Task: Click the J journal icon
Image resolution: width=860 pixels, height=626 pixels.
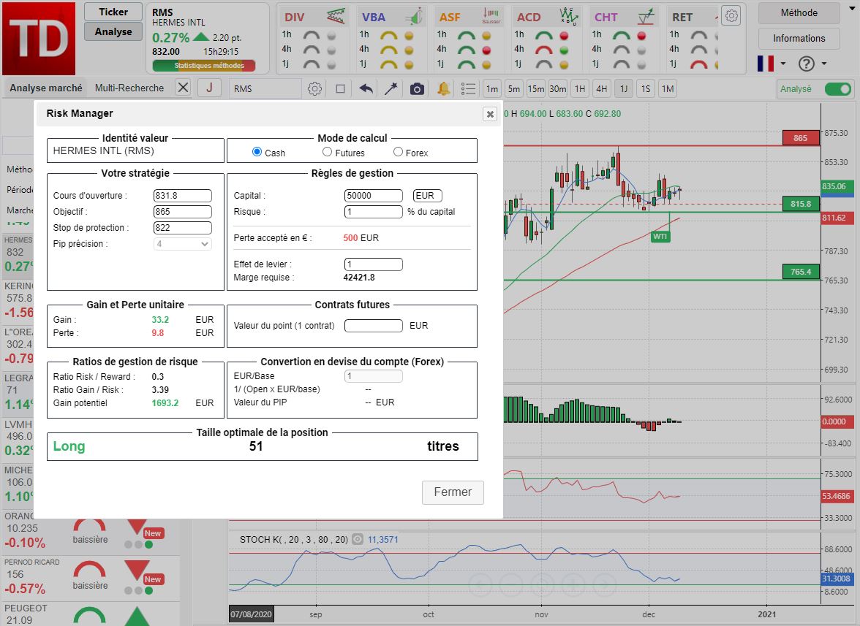Action: [x=209, y=88]
